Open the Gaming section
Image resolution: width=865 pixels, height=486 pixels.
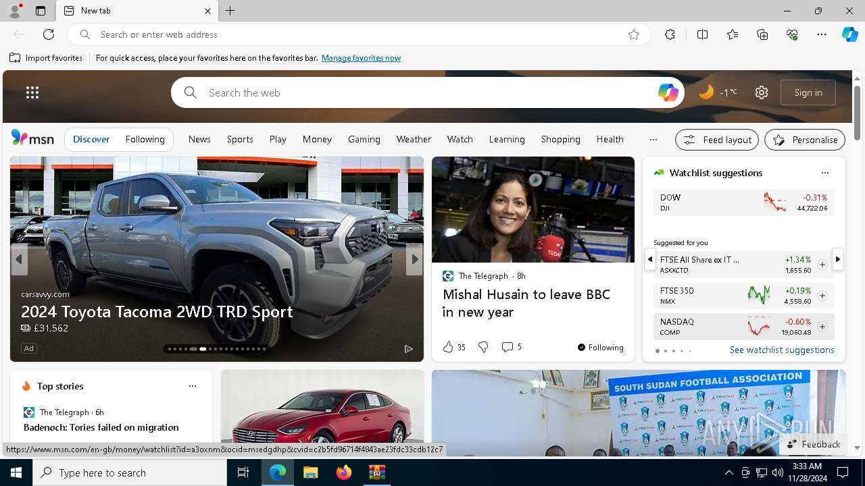pos(364,139)
